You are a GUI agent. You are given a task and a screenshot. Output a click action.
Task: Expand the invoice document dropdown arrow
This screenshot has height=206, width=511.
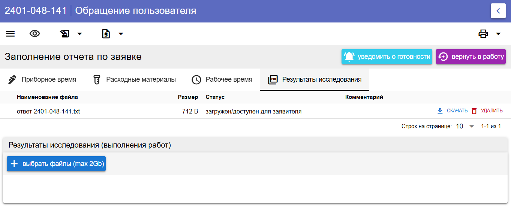[121, 34]
